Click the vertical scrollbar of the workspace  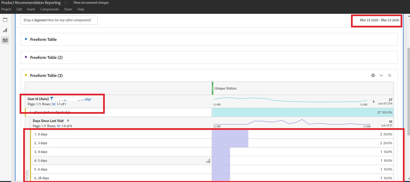tap(408, 91)
